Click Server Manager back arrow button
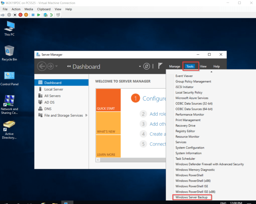Screen dimensions: 256x204 click(x=42, y=66)
